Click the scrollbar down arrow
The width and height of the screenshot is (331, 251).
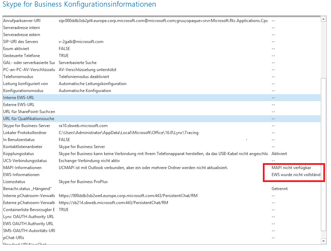(x=323, y=241)
